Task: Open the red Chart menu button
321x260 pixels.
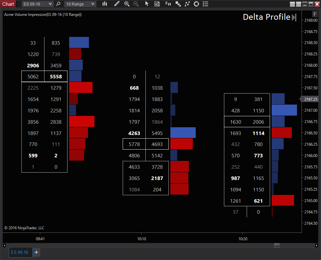Action: tap(8, 4)
